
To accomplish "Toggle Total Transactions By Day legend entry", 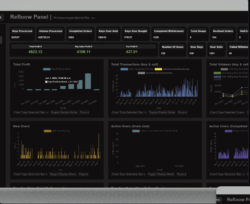I will [x=137, y=69].
